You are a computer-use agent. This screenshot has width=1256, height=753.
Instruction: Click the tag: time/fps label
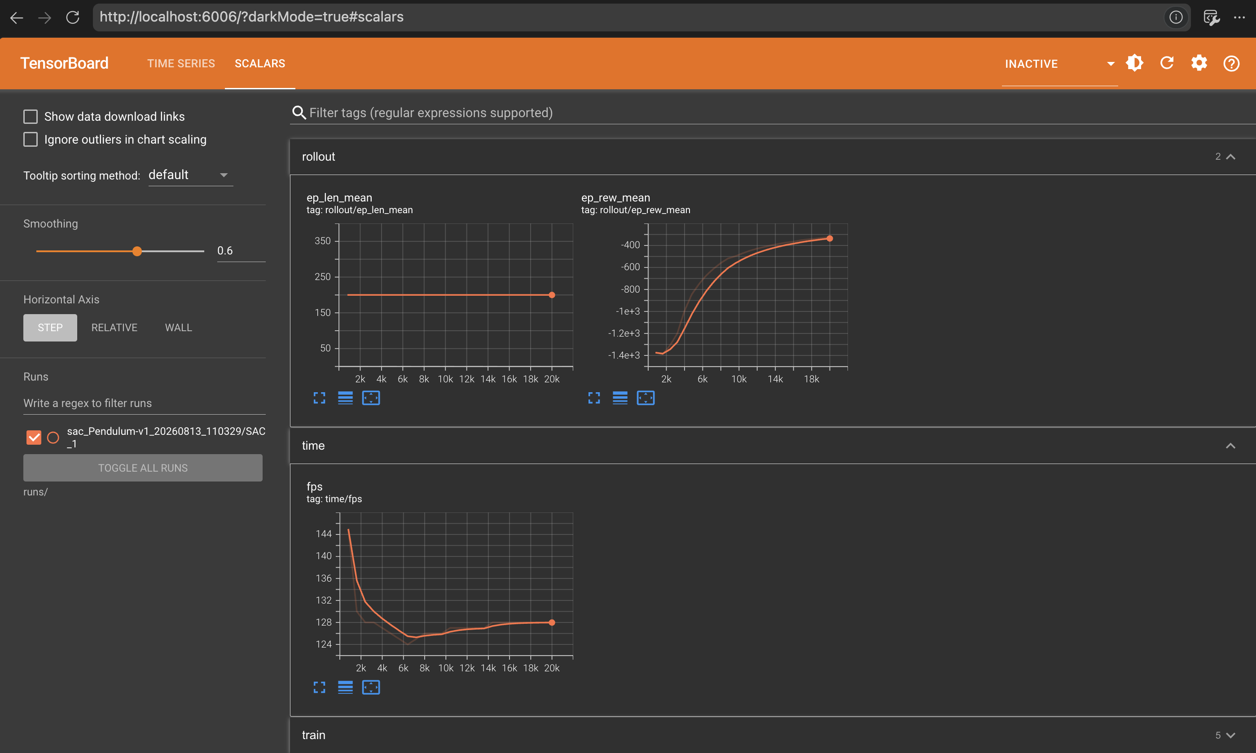[x=334, y=499]
